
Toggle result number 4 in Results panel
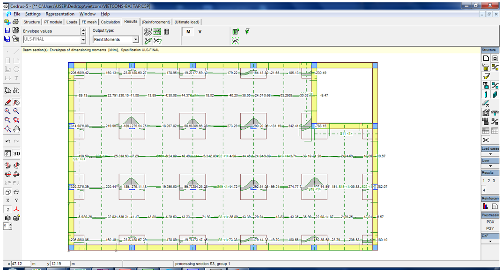point(484,190)
